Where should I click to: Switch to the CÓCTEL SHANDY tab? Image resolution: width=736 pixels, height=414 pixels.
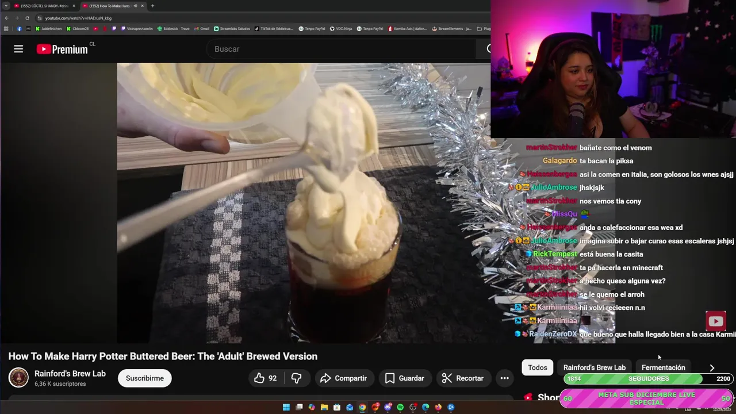45,6
